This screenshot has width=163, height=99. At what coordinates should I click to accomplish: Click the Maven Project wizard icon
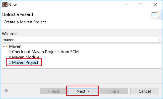[10, 63]
